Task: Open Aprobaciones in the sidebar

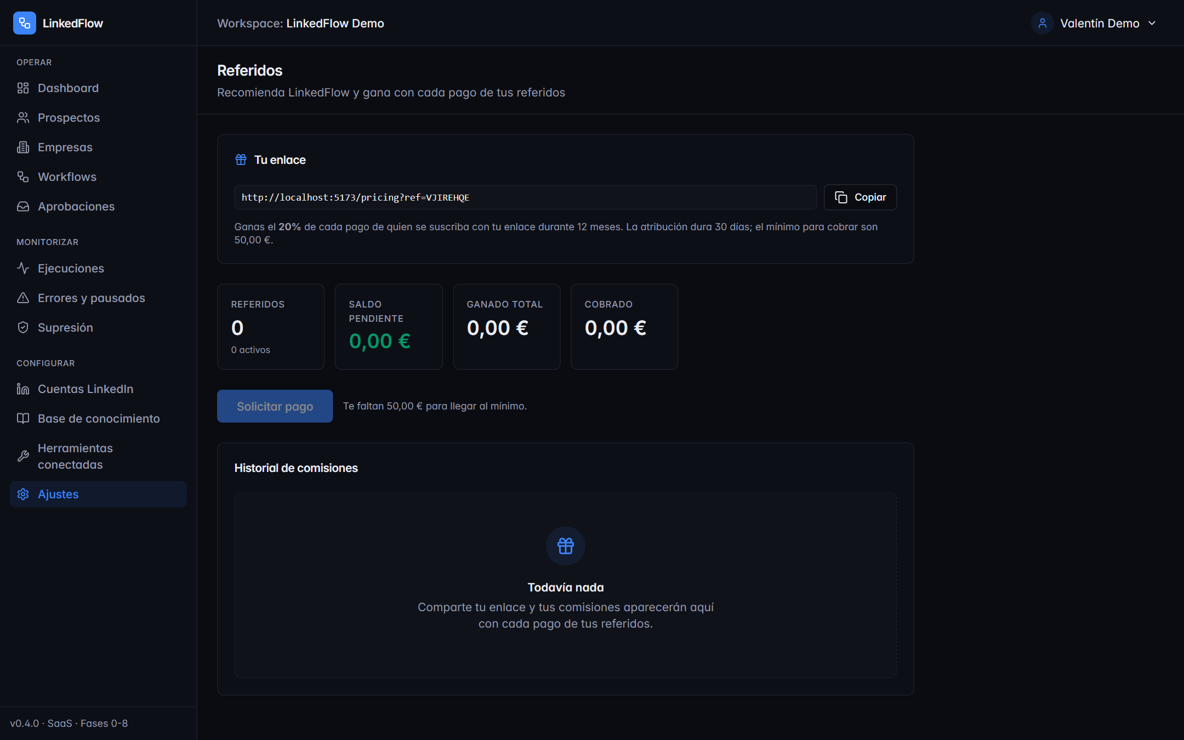Action: tap(98, 207)
